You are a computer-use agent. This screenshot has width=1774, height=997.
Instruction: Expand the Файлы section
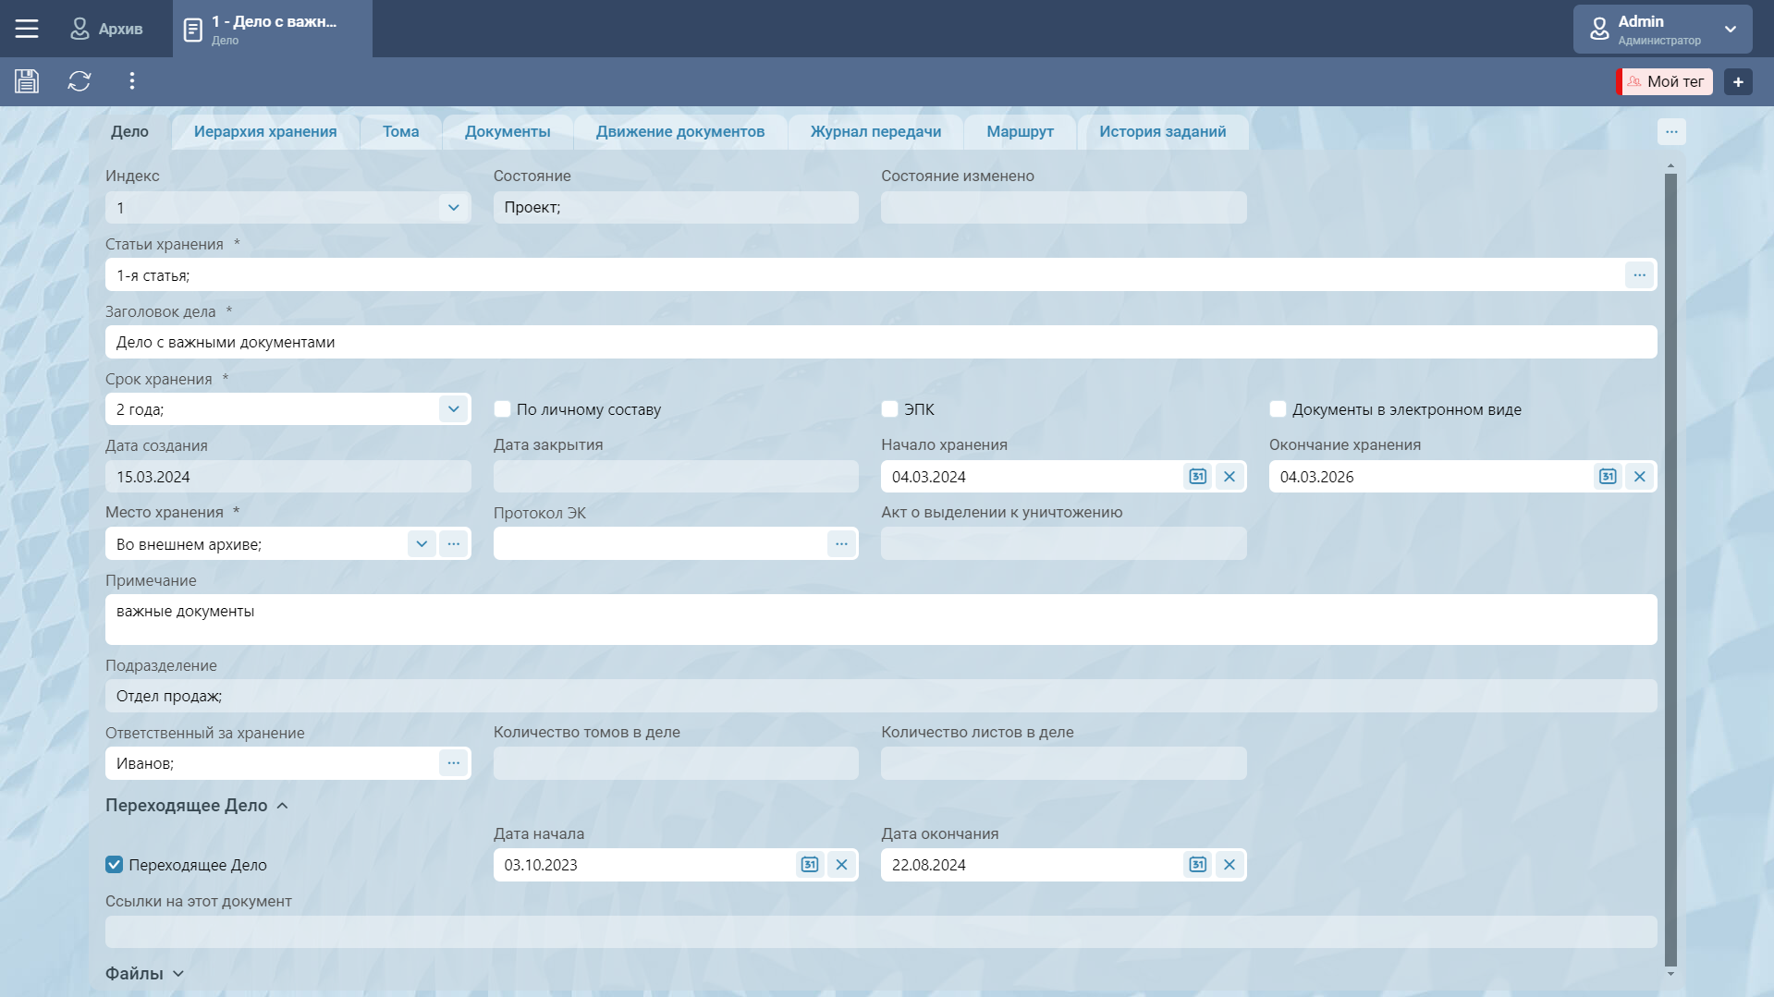[x=145, y=974]
